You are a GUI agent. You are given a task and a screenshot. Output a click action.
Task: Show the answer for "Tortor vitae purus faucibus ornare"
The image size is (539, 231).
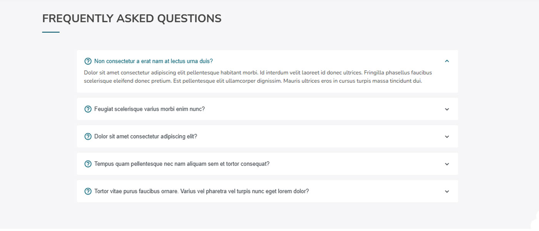[x=201, y=191]
